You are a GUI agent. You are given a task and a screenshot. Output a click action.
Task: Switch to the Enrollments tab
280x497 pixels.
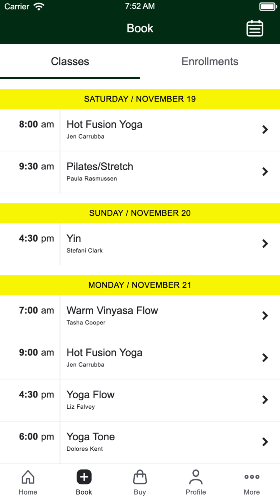click(210, 61)
